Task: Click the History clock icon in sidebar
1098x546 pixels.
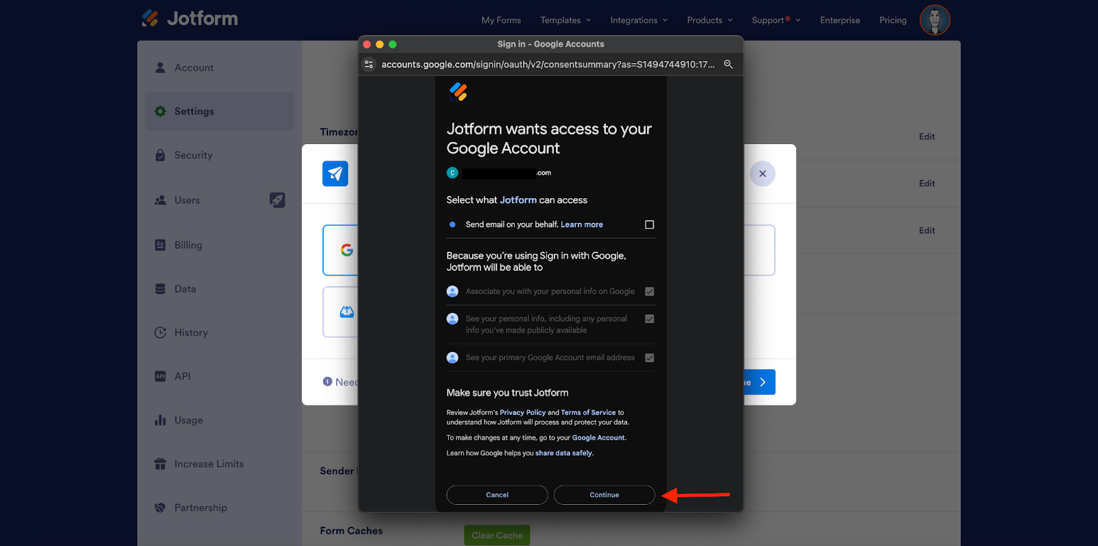Action: (x=160, y=333)
